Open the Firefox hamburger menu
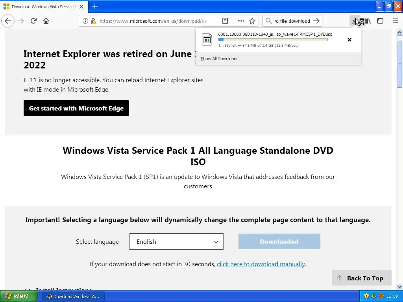403x302 pixels. [x=395, y=21]
